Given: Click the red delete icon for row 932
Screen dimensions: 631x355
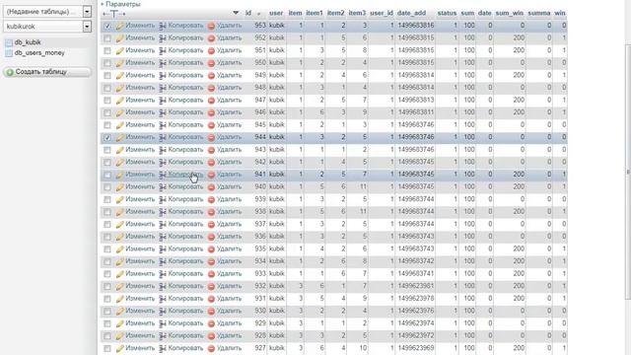Looking at the screenshot, I should pyautogui.click(x=211, y=287).
